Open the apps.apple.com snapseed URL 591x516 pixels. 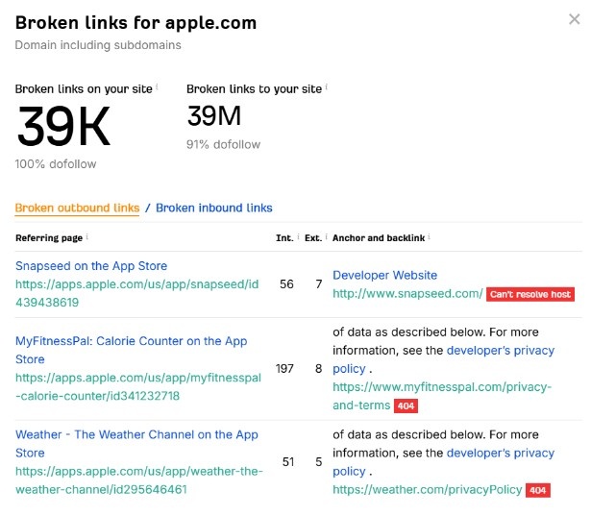(137, 293)
